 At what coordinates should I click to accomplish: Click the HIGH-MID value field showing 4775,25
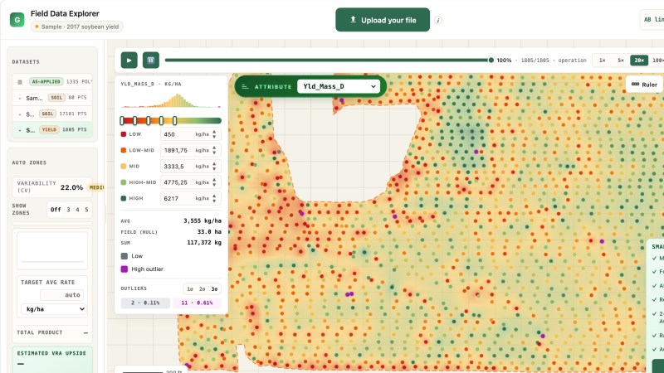point(191,182)
